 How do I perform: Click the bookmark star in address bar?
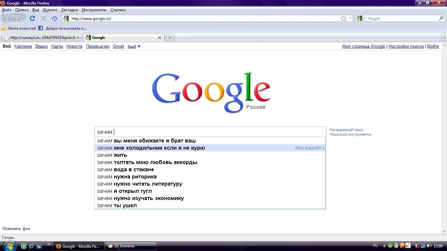tap(343, 19)
